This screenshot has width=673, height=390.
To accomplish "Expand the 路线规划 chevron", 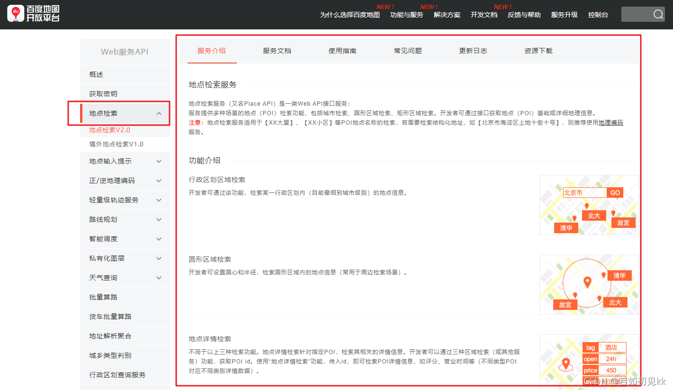I will point(159,219).
